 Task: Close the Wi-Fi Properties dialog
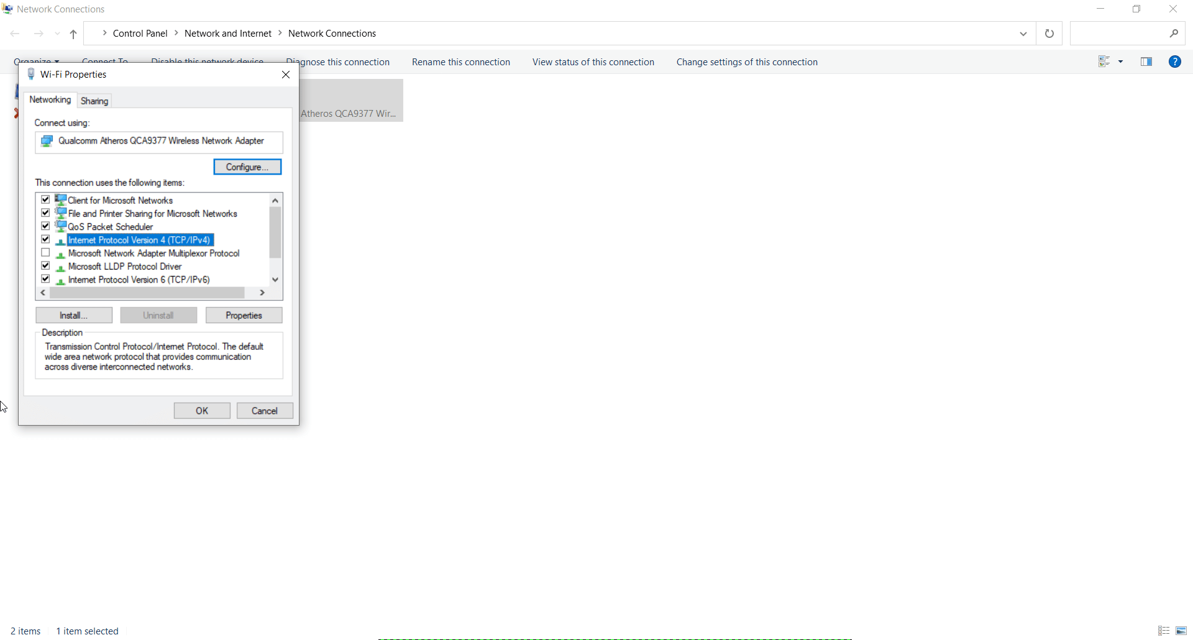(286, 75)
